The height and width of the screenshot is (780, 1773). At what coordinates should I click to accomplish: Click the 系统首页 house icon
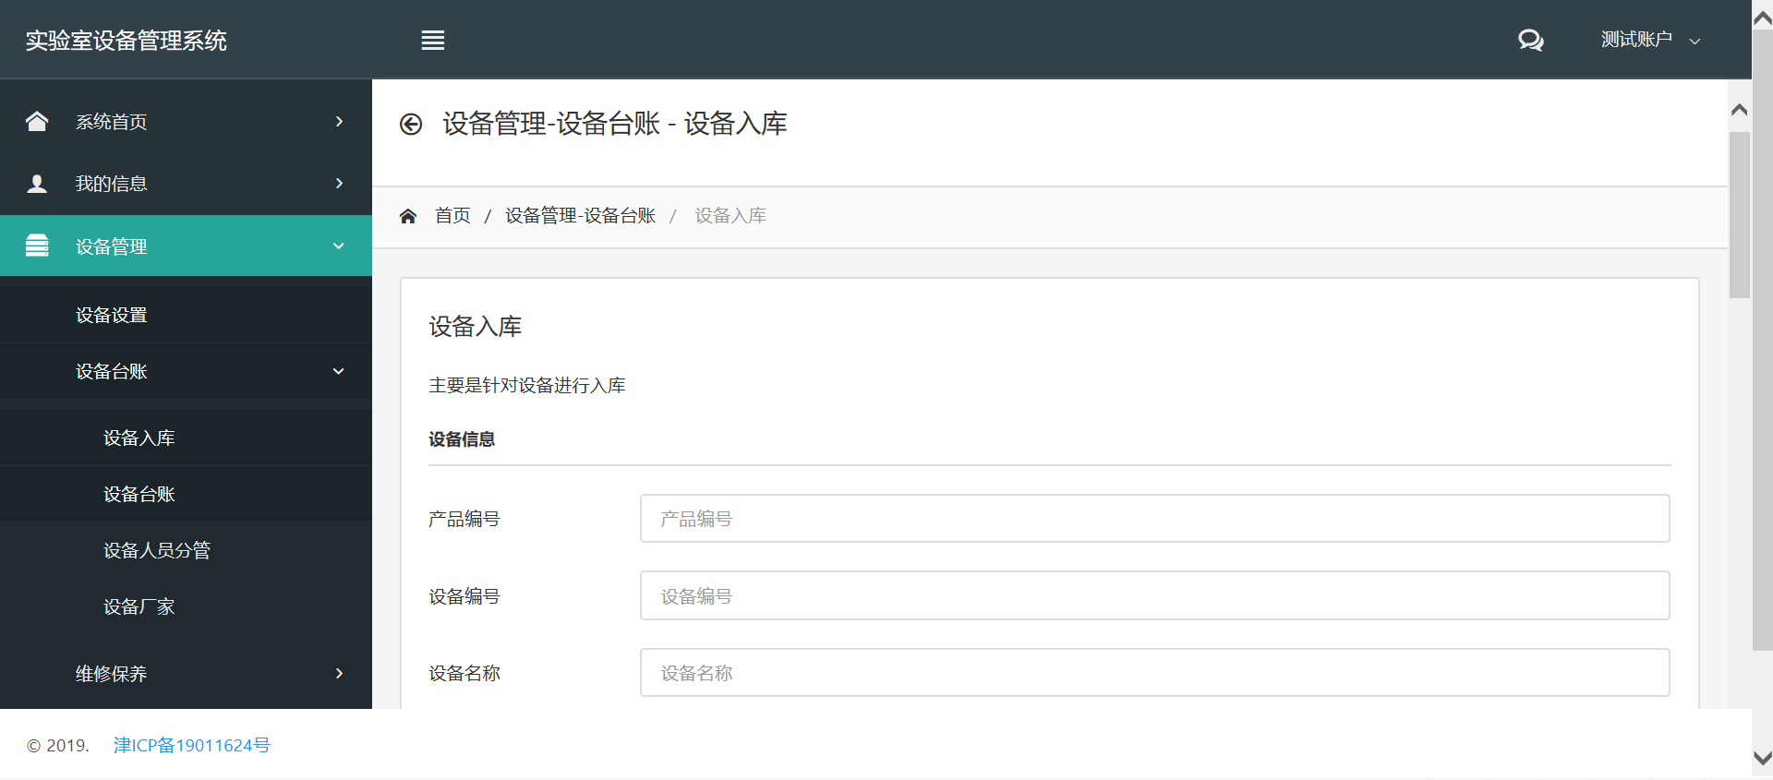(37, 122)
